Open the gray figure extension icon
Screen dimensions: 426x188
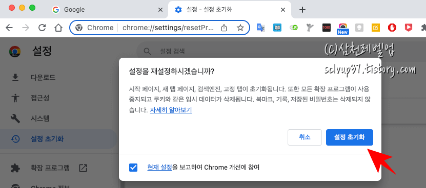click(310, 28)
